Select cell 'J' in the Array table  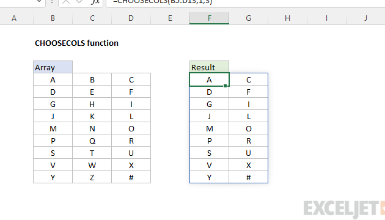coord(53,116)
